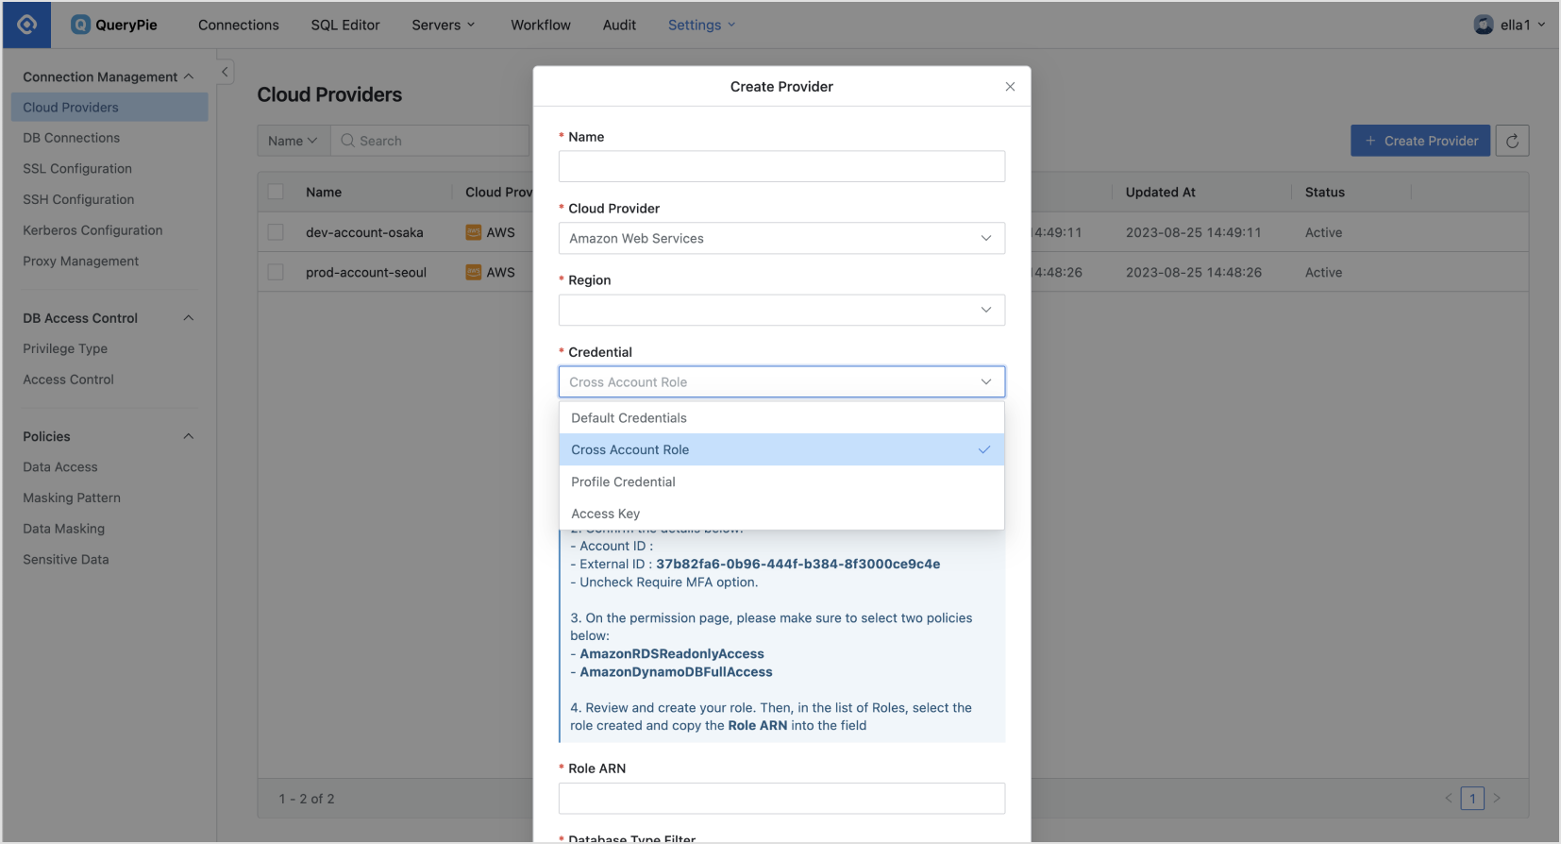Close the Create Provider dialog
Viewport: 1561px width, 844px height.
(1010, 87)
